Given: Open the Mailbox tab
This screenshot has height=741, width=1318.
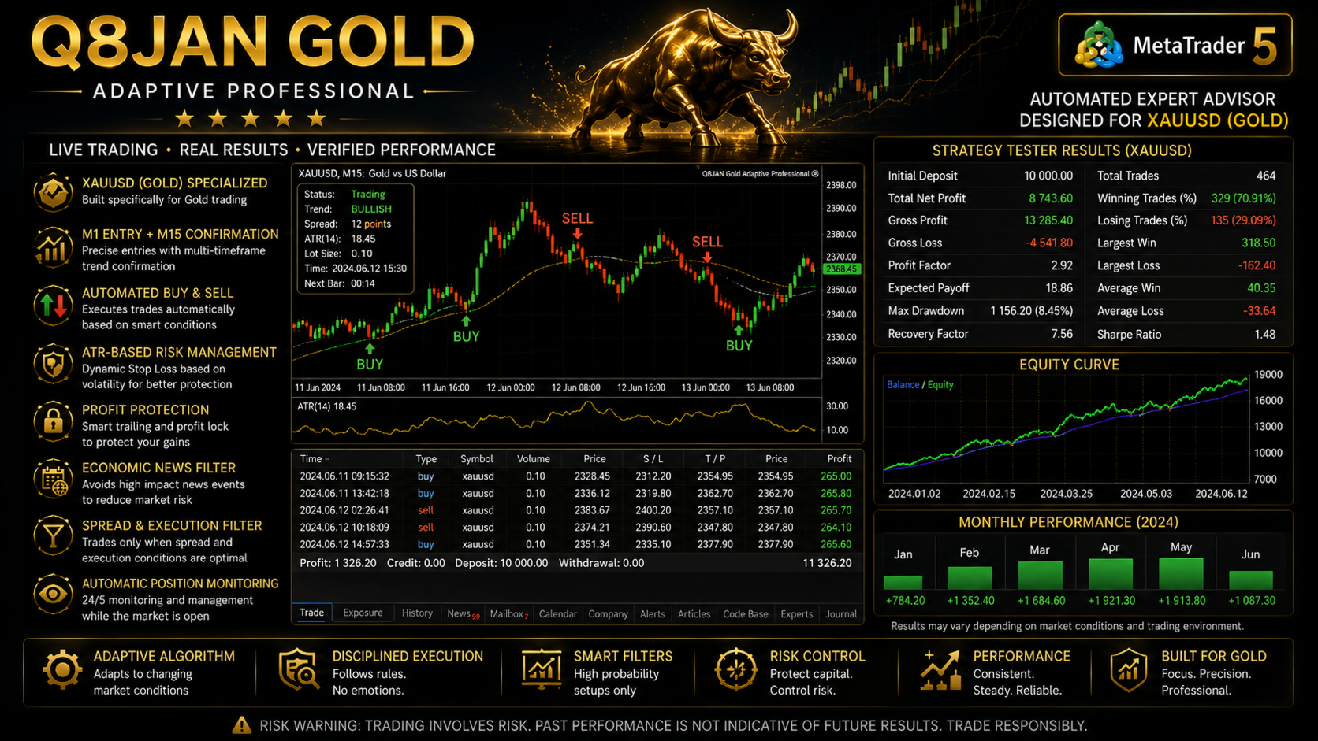Looking at the screenshot, I should pos(508,613).
